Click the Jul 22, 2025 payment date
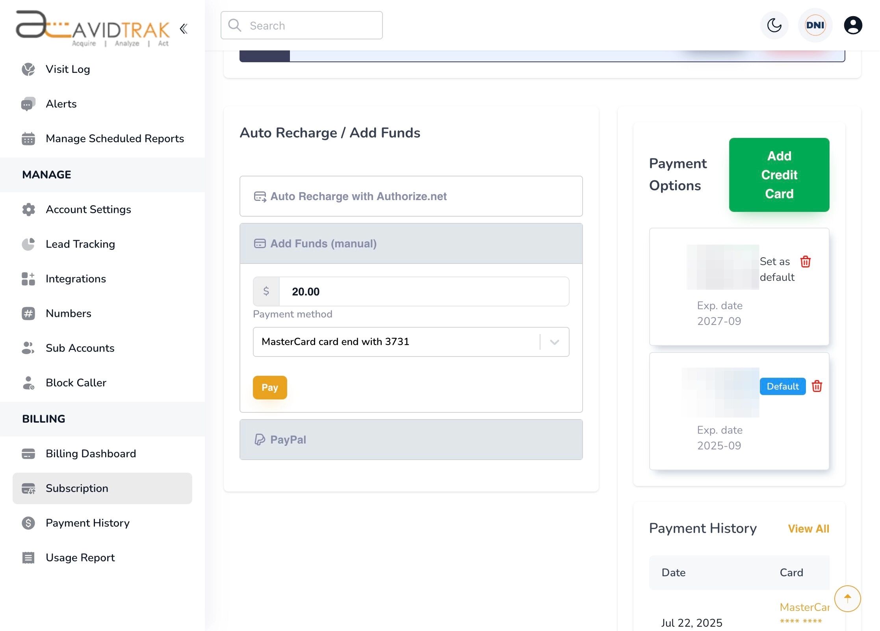 click(692, 623)
